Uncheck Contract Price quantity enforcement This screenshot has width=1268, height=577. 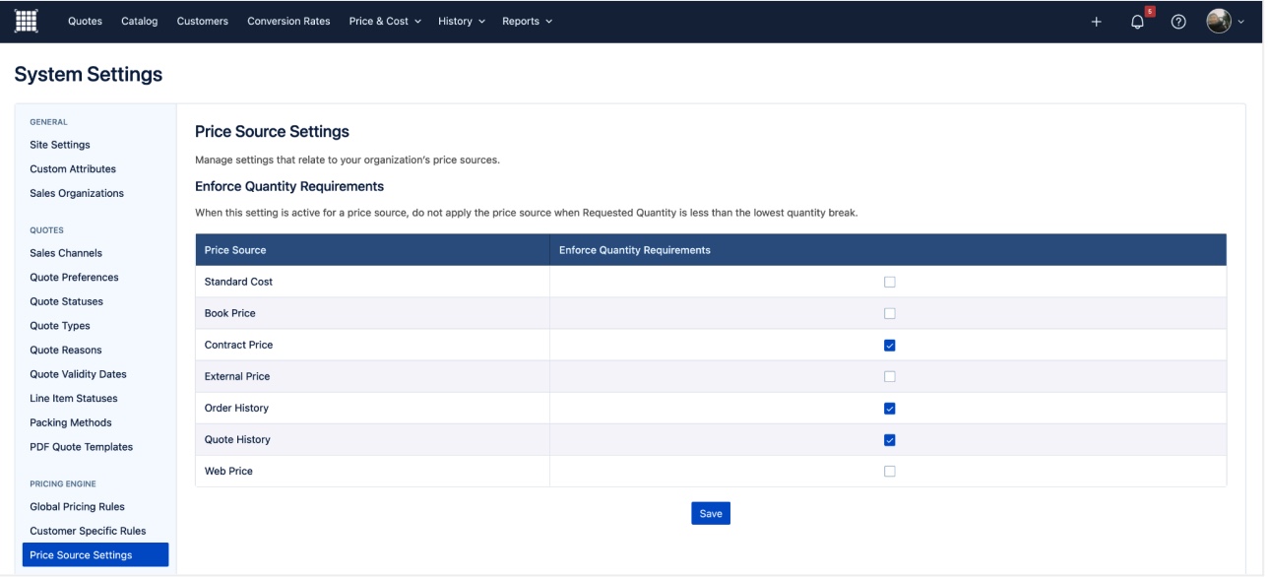890,346
